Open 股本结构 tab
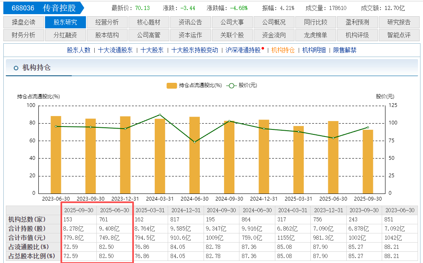The image size is (423, 263). [x=107, y=35]
